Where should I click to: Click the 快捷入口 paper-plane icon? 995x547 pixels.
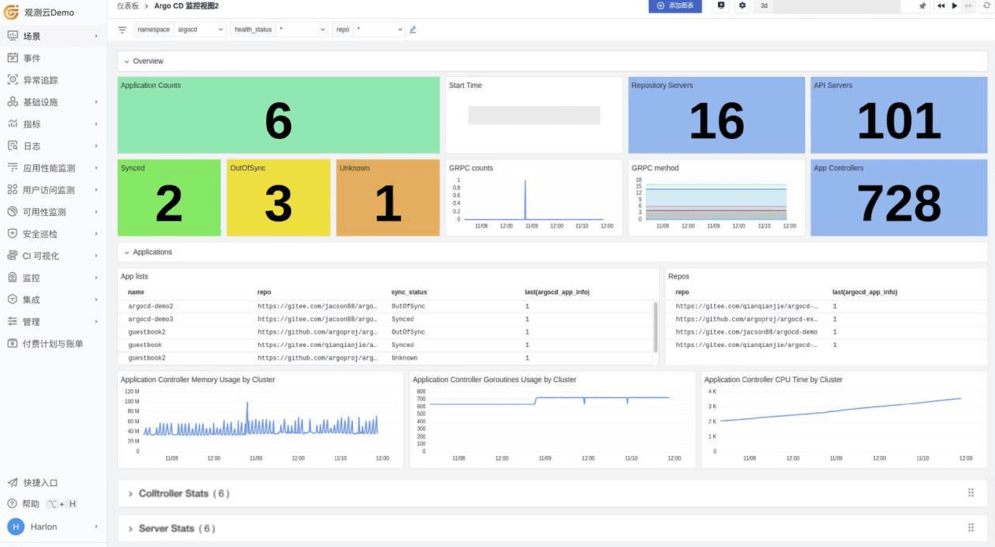tap(13, 483)
